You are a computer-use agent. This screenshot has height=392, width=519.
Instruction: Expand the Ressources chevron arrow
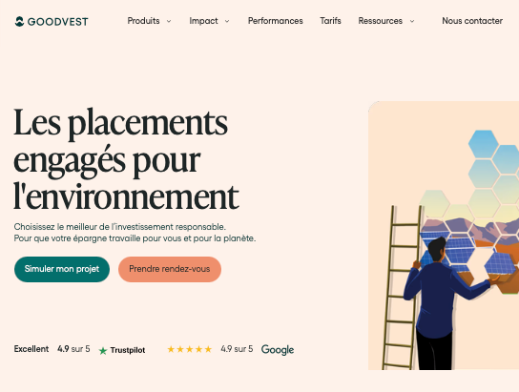pyautogui.click(x=412, y=21)
